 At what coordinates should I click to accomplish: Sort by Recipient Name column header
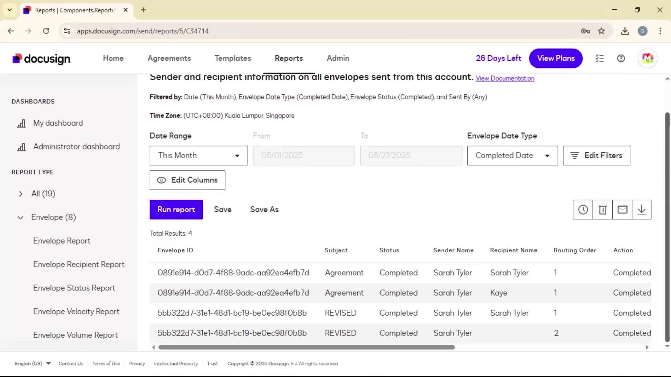pos(513,250)
